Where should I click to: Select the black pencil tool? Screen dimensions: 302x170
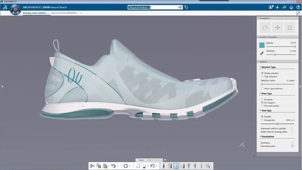164,166
